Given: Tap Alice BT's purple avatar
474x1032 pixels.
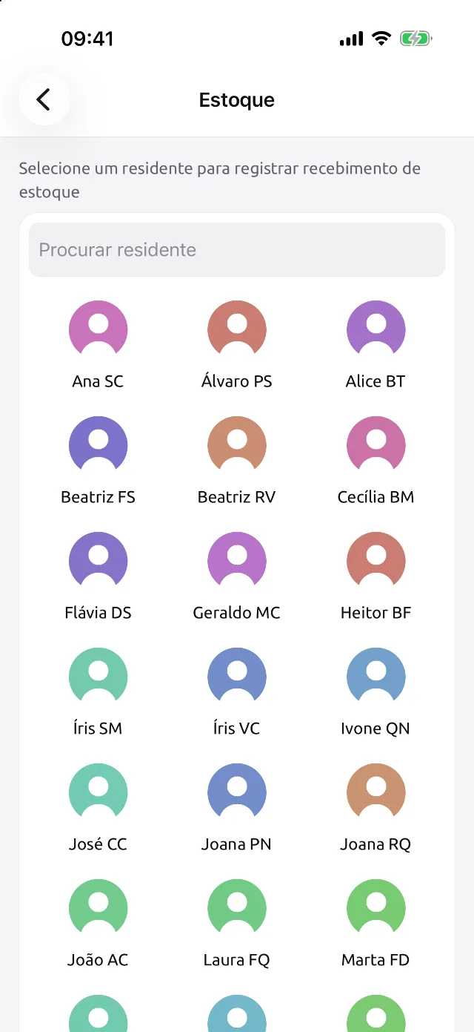Looking at the screenshot, I should [x=375, y=329].
